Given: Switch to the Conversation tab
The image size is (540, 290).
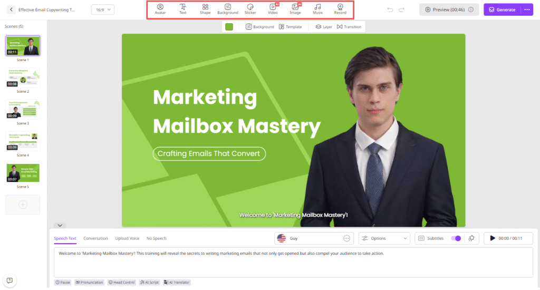Looking at the screenshot, I should (x=95, y=238).
